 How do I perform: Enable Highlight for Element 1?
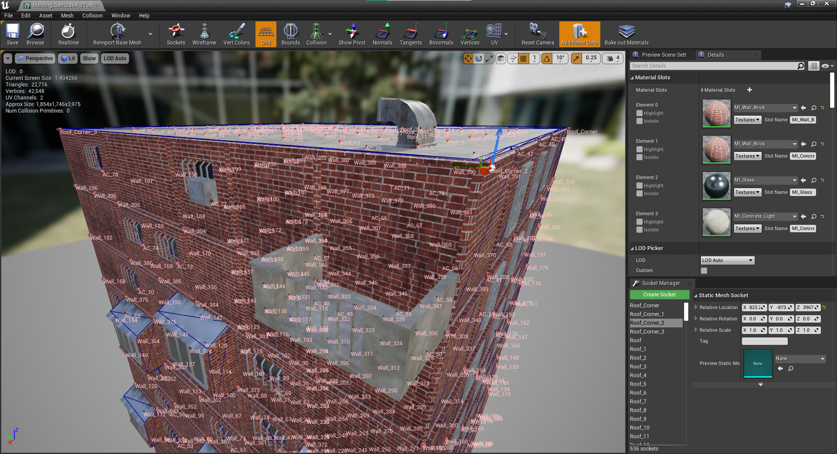click(x=639, y=149)
